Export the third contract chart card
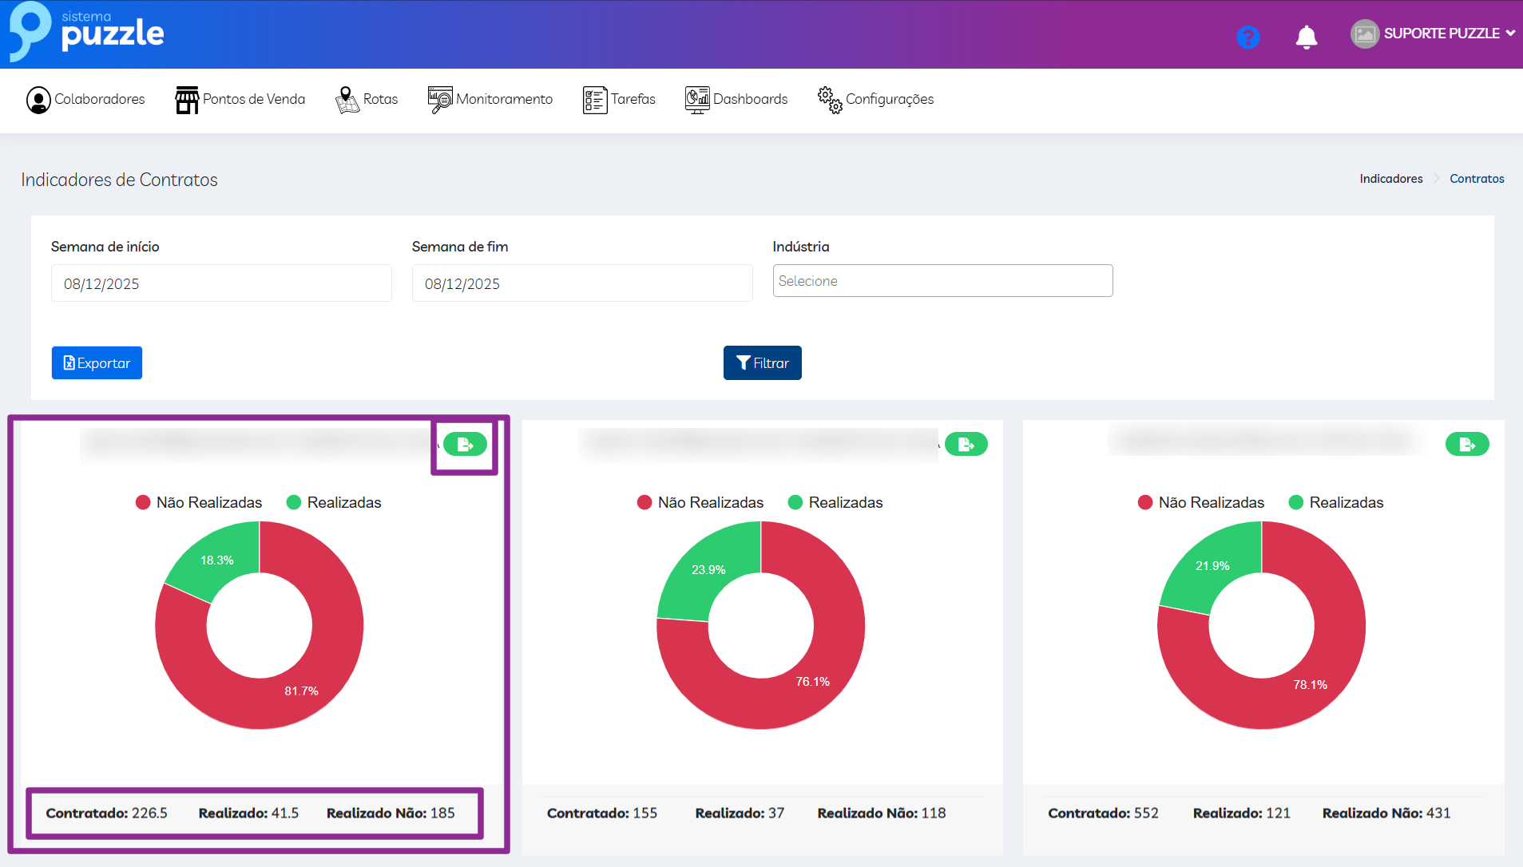The image size is (1523, 867). point(1466,444)
